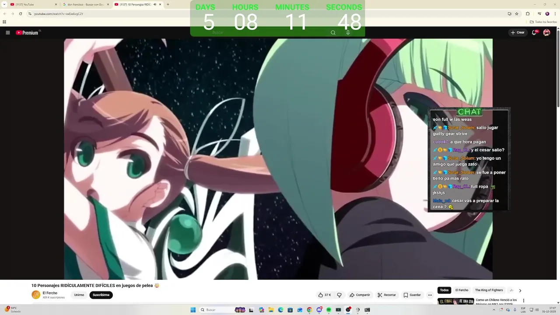Close the 'don francisco' Google tab
The image size is (560, 315).
[x=108, y=4]
